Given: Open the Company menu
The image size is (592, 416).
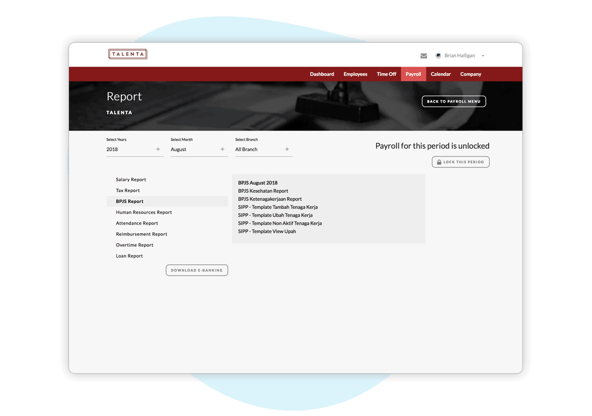Looking at the screenshot, I should [x=471, y=74].
